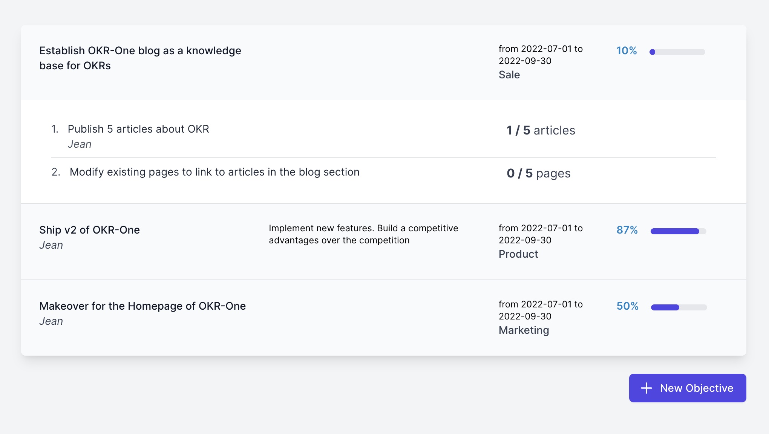Expand the Ship v2 of OKR-One objective
Screen dimensions: 769x434
[x=89, y=230]
